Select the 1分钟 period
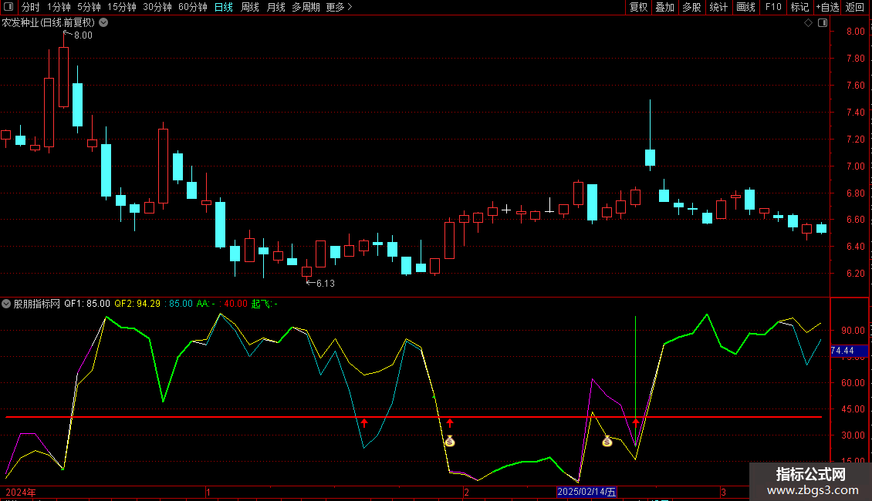The image size is (872, 501). 59,7
